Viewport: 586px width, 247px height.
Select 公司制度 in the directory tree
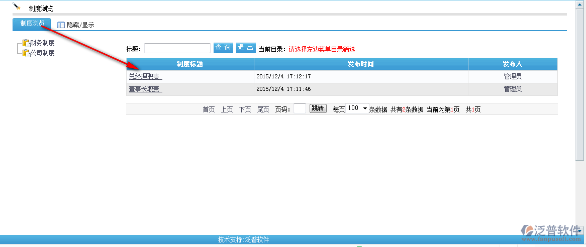click(x=42, y=53)
